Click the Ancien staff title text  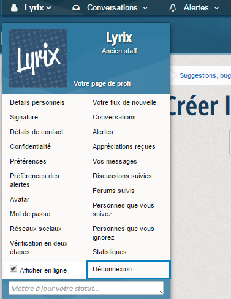point(119,51)
